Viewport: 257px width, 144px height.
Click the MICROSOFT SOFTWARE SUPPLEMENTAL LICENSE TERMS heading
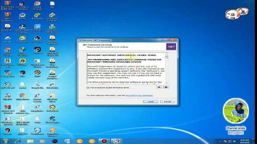pos(122,55)
